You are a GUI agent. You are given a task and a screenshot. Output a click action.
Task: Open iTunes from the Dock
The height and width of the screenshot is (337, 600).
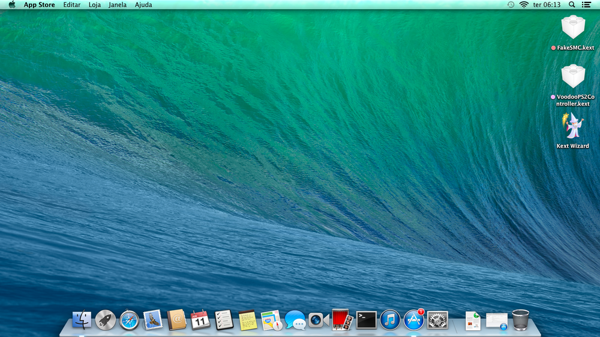[x=390, y=320]
